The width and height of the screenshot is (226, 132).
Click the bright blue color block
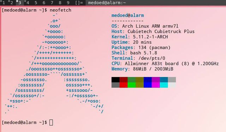click(148, 85)
